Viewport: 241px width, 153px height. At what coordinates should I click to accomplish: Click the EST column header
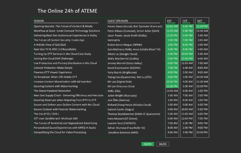tap(170, 21)
